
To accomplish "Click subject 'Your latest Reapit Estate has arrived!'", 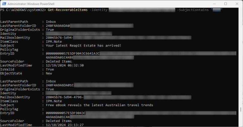I will (x=84, y=45).
